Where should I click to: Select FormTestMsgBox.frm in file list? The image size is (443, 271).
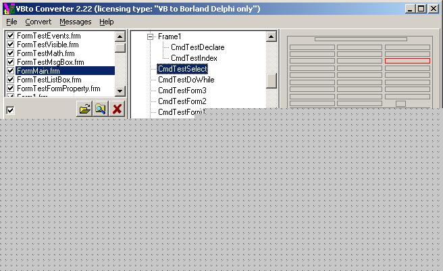coord(51,62)
